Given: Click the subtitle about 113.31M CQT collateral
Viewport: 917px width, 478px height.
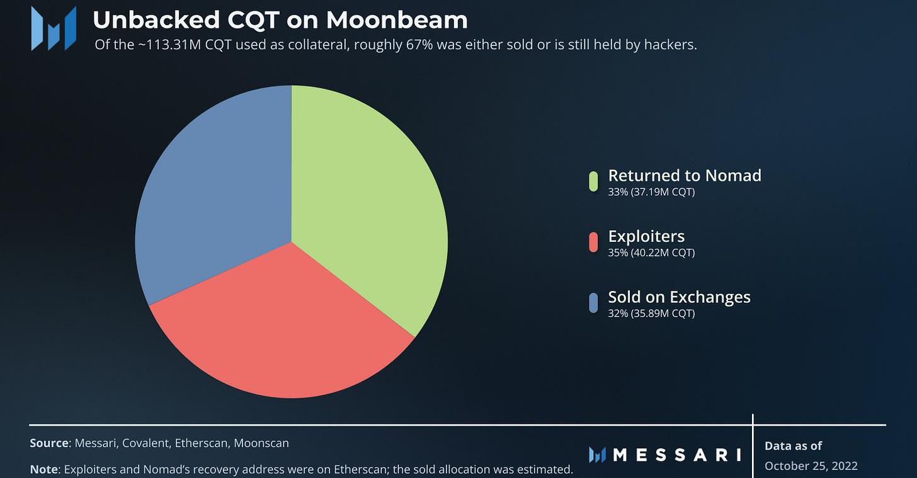Looking at the screenshot, I should 396,45.
